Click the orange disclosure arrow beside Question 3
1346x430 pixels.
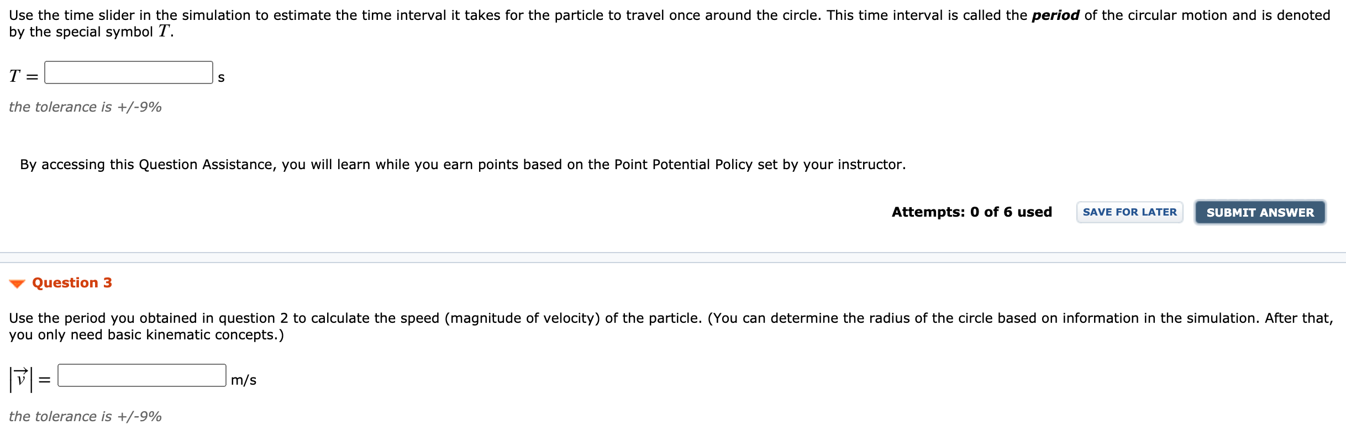(x=17, y=283)
